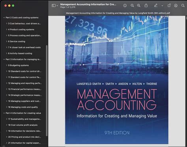Zoom out using the magnifier minus icon
This screenshot has height=147, width=187.
[132, 6]
